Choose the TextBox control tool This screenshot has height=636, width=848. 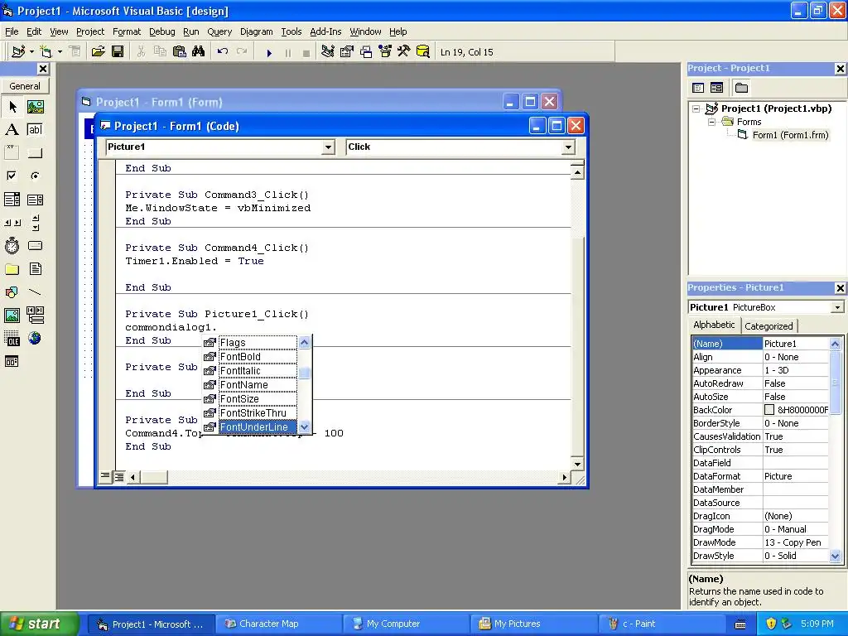pyautogui.click(x=35, y=130)
